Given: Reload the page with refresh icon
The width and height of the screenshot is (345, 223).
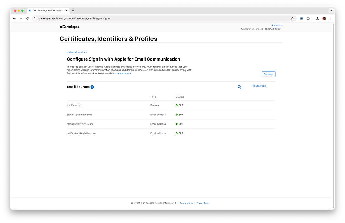Looking at the screenshot, I should [x=27, y=19].
